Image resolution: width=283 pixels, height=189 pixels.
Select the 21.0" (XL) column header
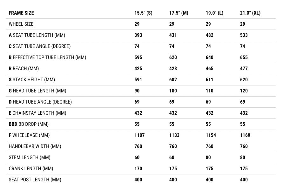[x=250, y=13]
